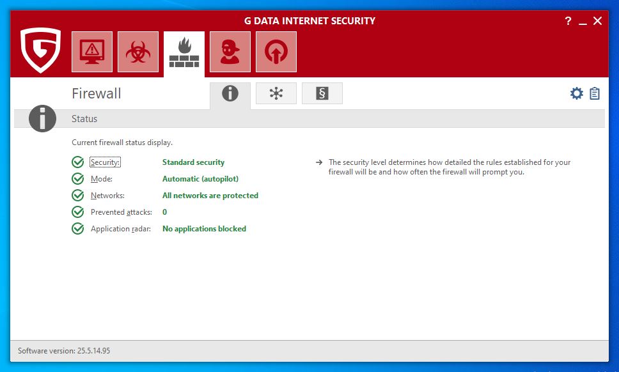This screenshot has height=372, width=619.
Task: Open help with the question mark
Action: click(x=568, y=21)
